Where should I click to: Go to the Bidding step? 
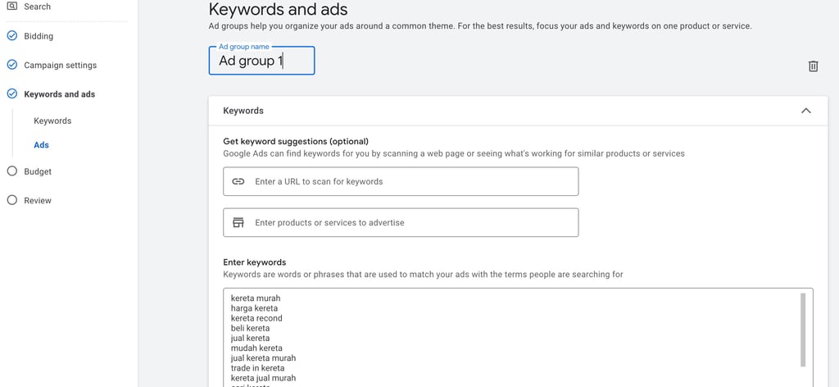(x=39, y=36)
